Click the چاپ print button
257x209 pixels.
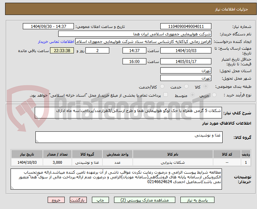tap(100, 200)
